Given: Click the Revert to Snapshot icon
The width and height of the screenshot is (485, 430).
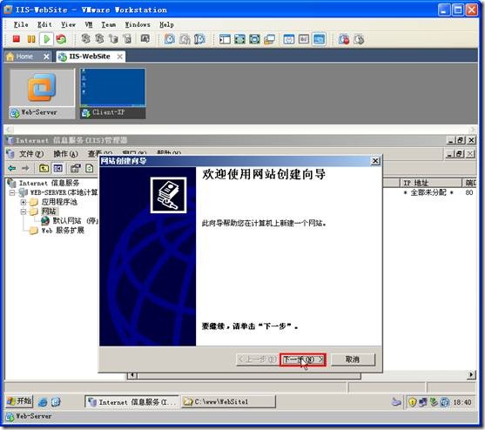Looking at the screenshot, I should 185,39.
